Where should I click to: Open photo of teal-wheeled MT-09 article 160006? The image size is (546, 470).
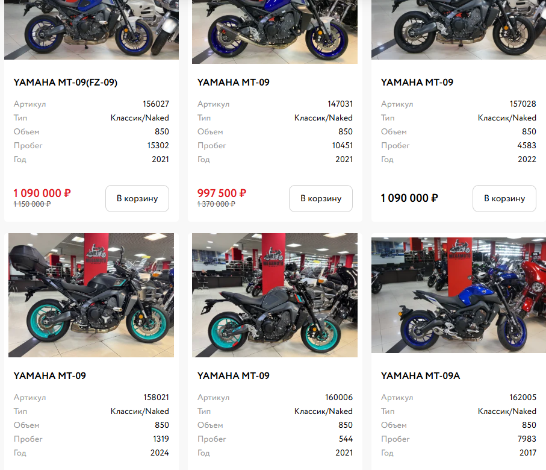pos(275,295)
